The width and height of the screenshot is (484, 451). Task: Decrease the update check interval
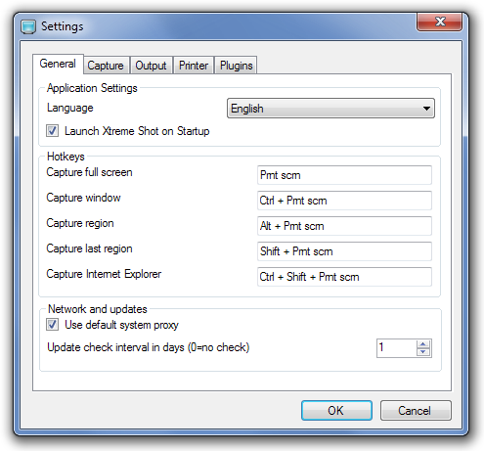tap(423, 352)
